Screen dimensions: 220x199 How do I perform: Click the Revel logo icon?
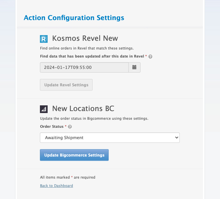44,39
